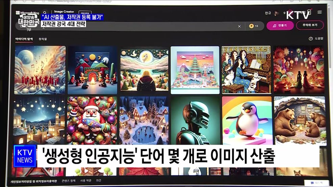333x187 pixels.
Task: Click the boost coin icon showing 13
Action: pyautogui.click(x=252, y=26)
